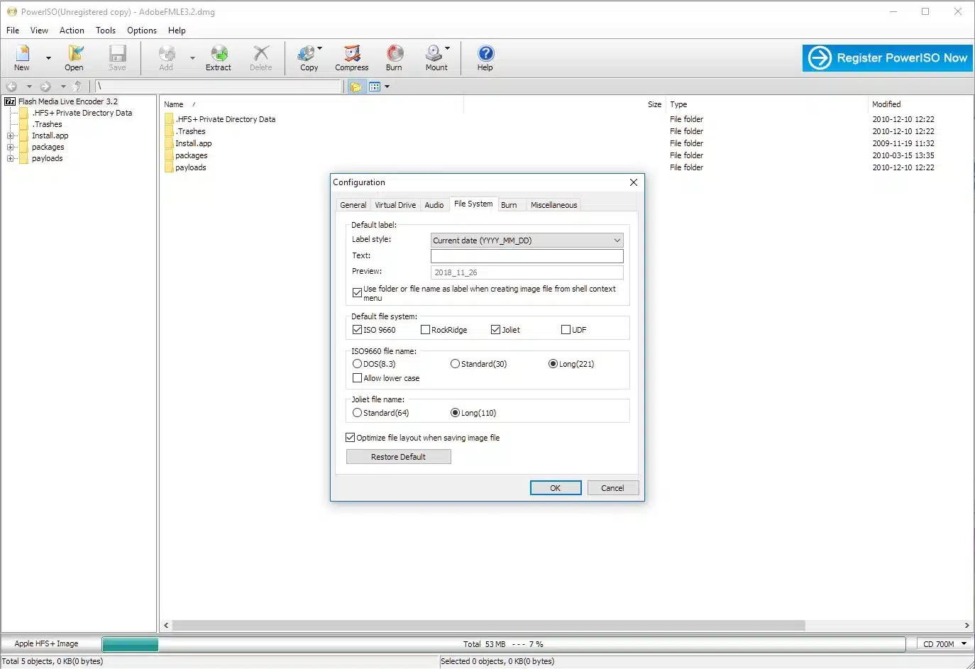Open PowerISO Help via the Help icon

tap(485, 57)
